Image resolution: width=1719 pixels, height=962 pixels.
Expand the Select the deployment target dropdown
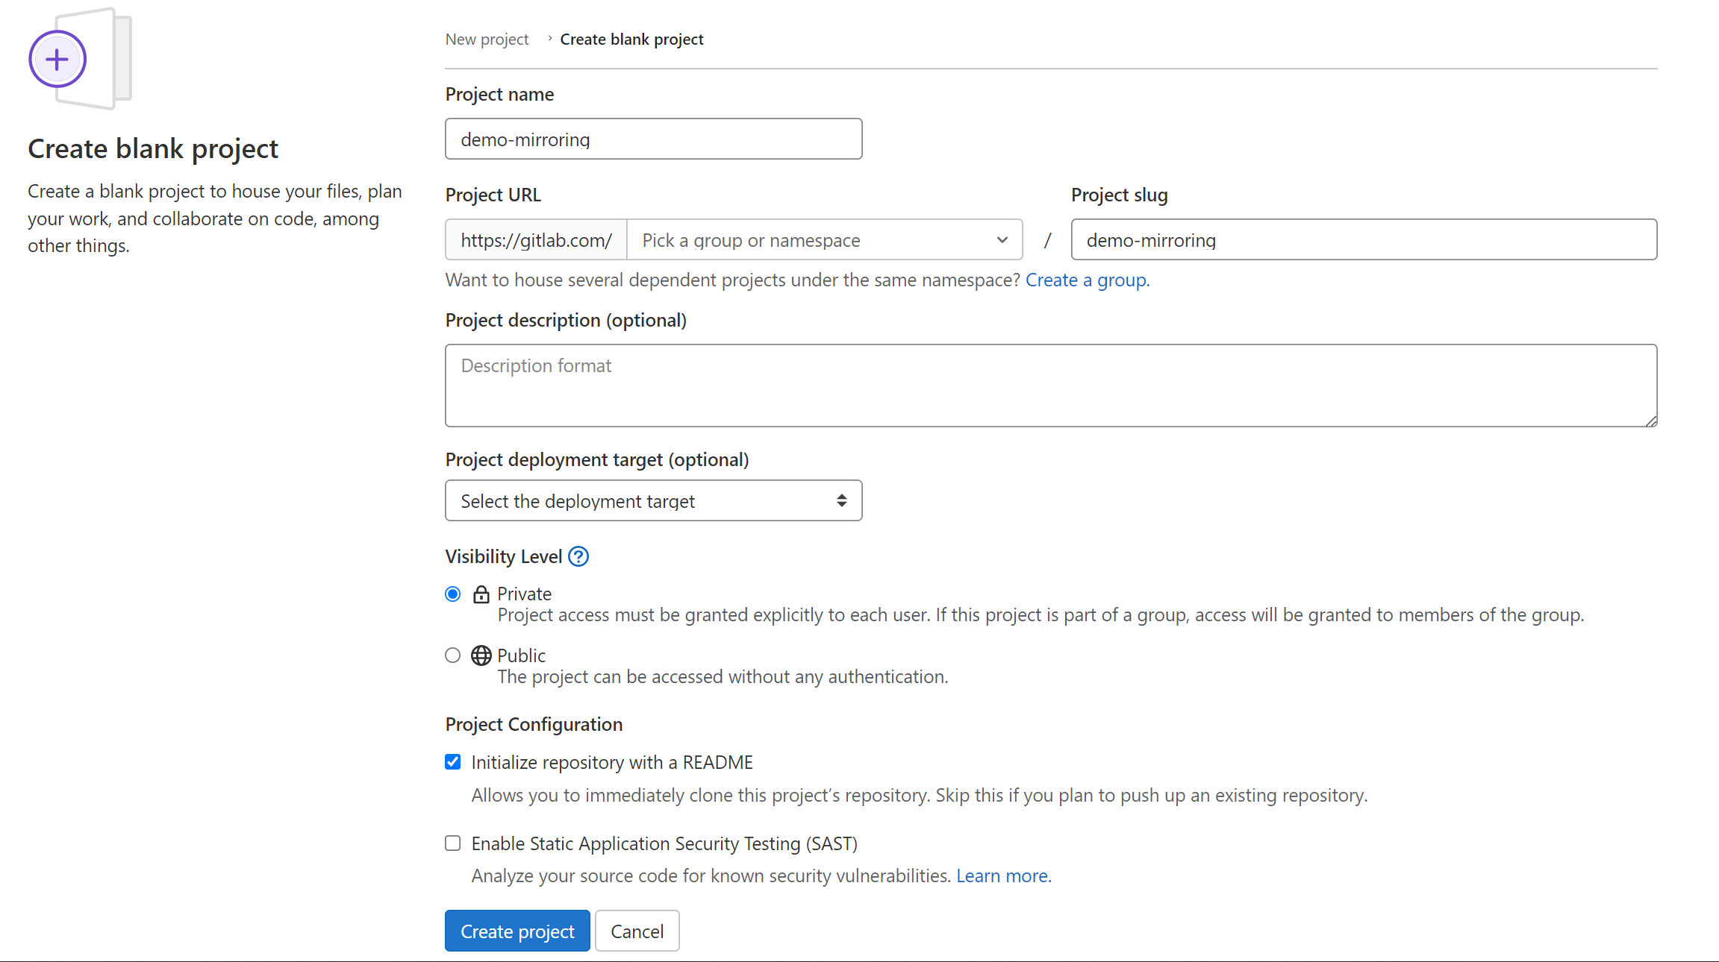[x=654, y=501]
